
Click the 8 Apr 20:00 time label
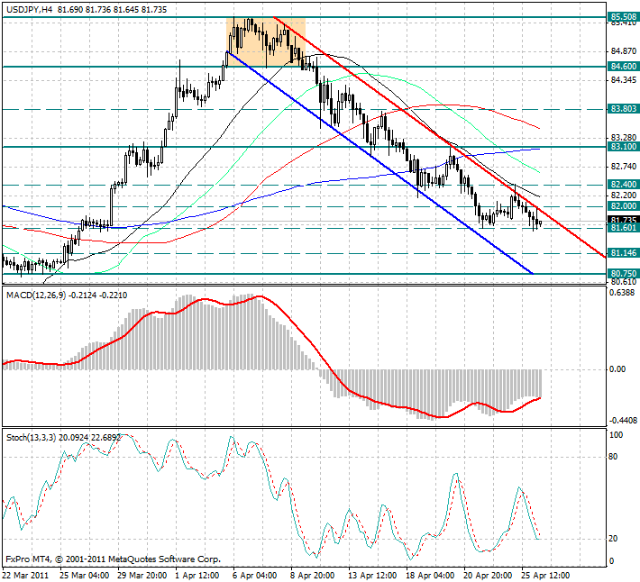(x=313, y=576)
